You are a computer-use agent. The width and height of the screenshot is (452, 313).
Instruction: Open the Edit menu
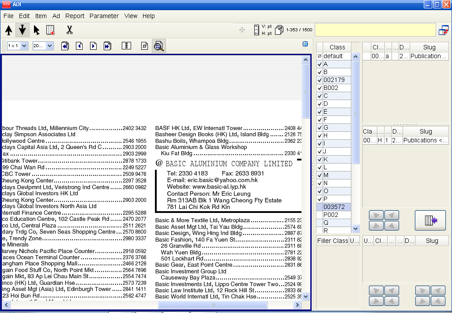[24, 16]
